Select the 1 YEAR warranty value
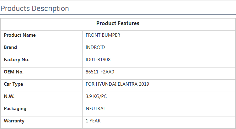This screenshot has height=129, width=236. pyautogui.click(x=93, y=121)
